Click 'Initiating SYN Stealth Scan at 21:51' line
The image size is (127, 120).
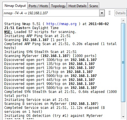40,52
